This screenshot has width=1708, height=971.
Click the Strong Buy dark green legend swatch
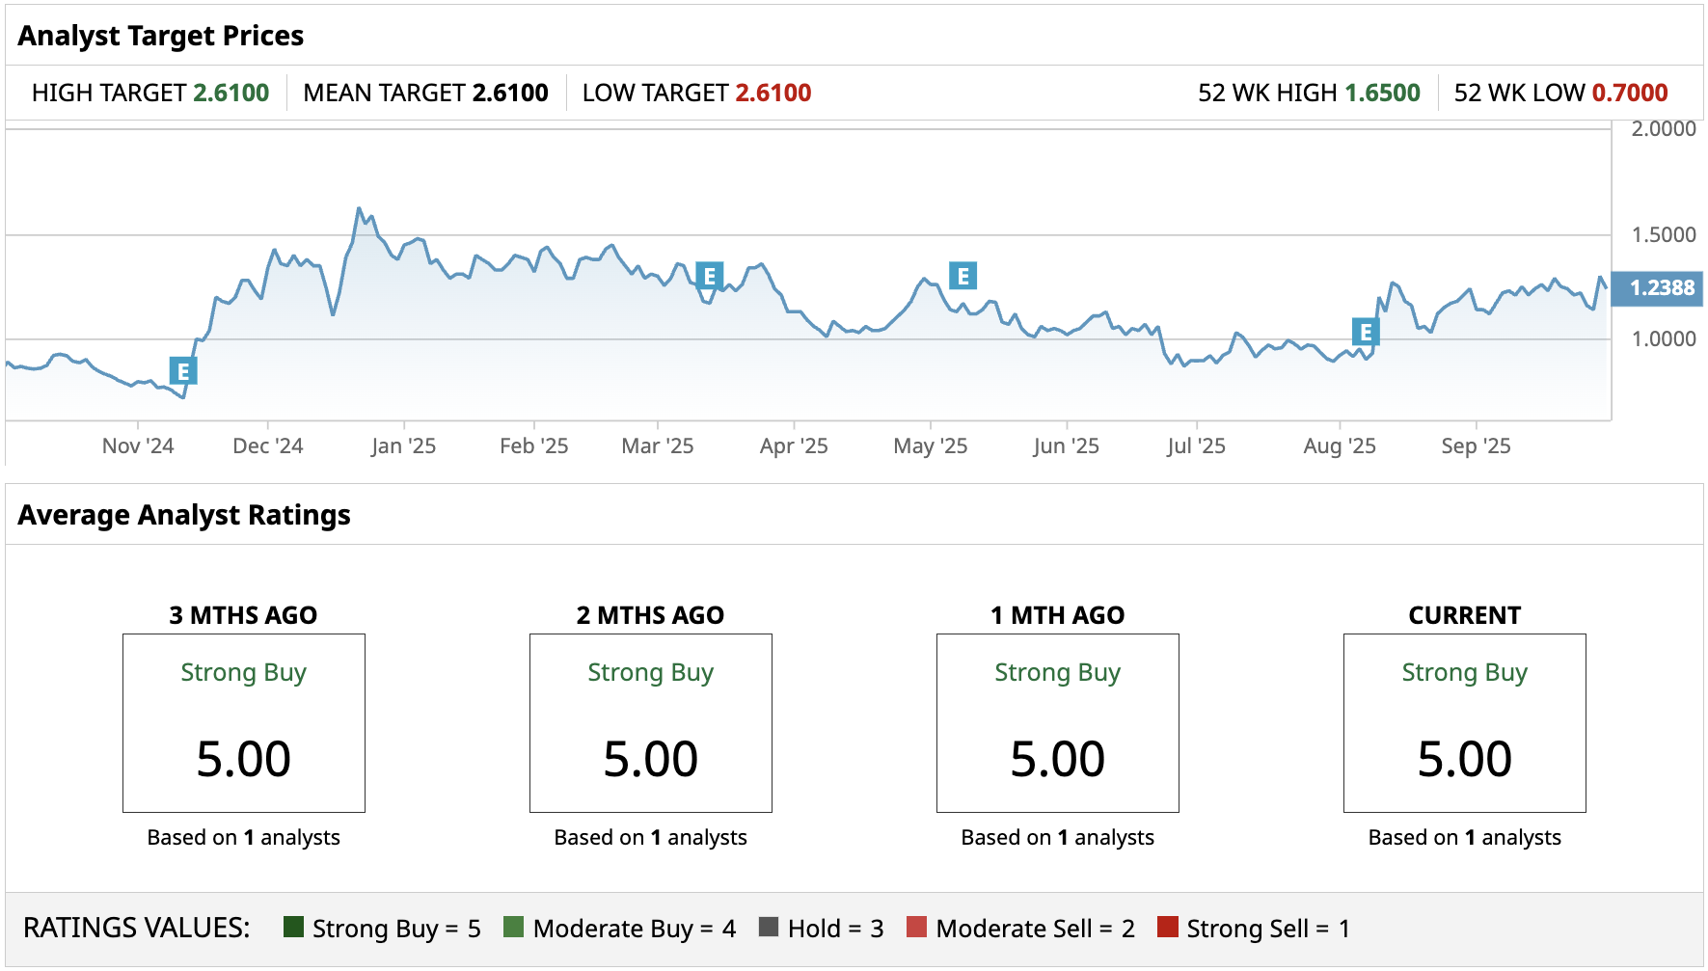(294, 927)
